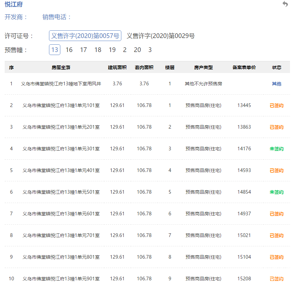
Task: Click the 预售幢 label
Action: coord(16,50)
